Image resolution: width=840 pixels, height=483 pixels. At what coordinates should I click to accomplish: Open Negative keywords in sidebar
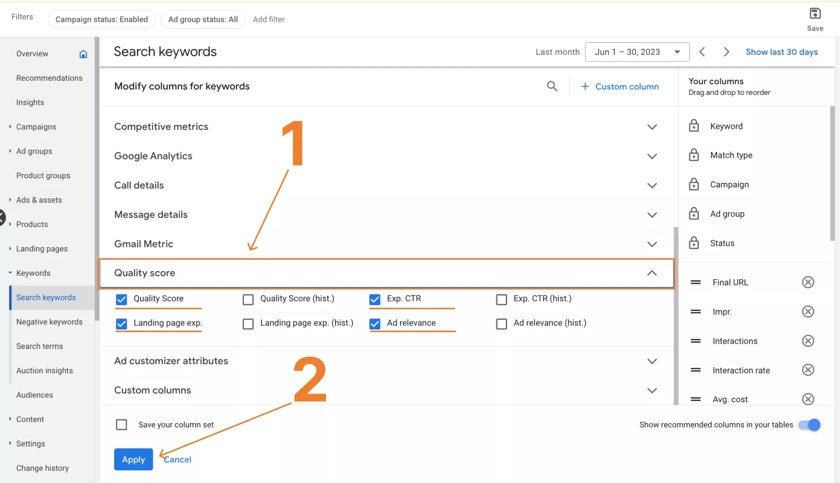49,322
